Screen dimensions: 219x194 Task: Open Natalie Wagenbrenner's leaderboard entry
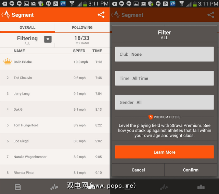click(55, 157)
